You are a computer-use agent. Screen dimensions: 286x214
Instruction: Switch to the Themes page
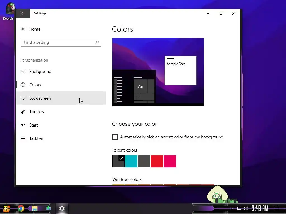coord(61,111)
